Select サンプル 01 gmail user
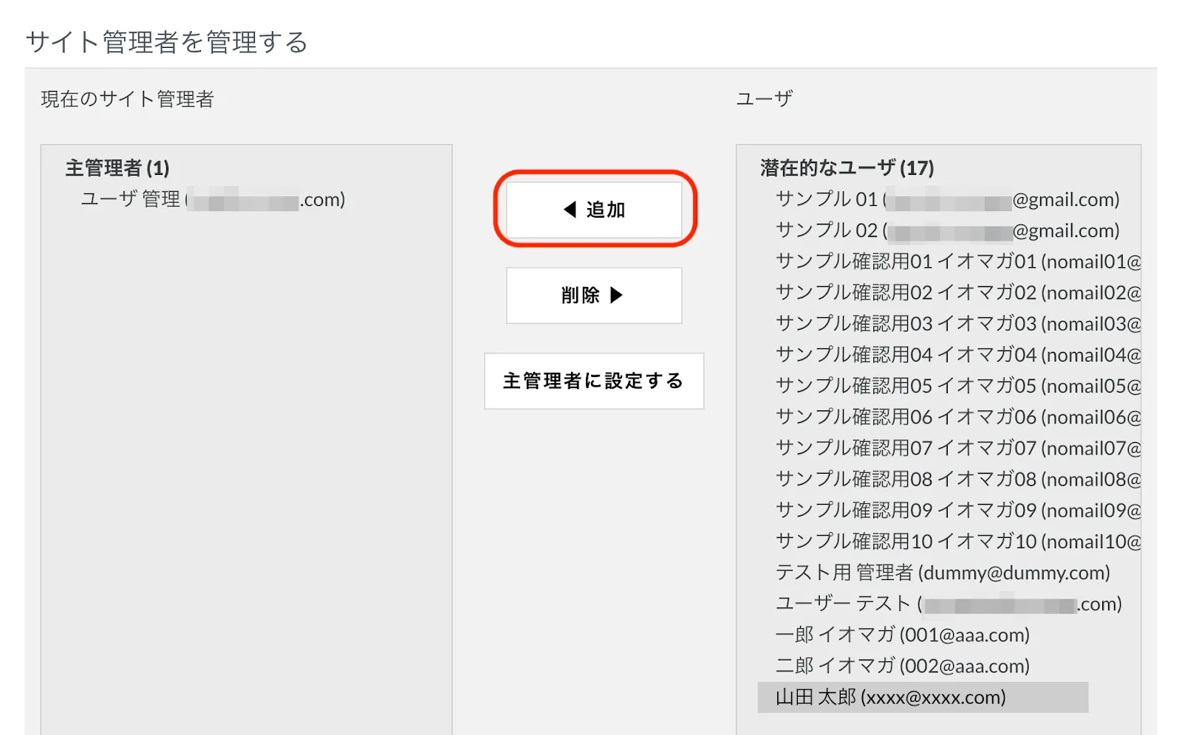 point(947,199)
